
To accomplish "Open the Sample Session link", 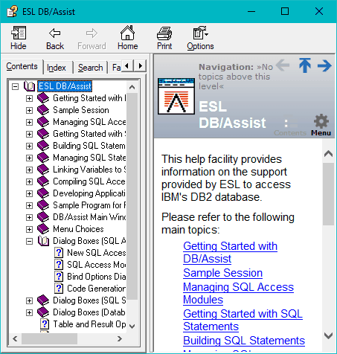I will tap(222, 273).
